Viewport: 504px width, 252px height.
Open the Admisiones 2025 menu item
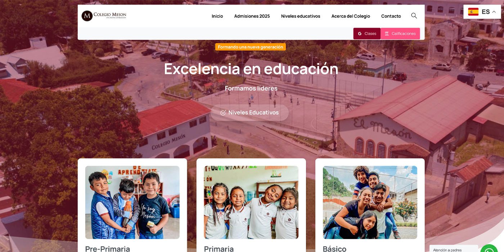point(252,16)
